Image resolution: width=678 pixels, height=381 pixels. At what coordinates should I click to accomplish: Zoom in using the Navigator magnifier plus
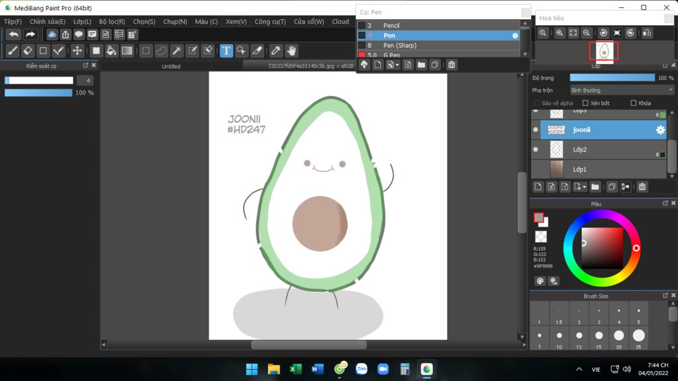pyautogui.click(x=559, y=33)
